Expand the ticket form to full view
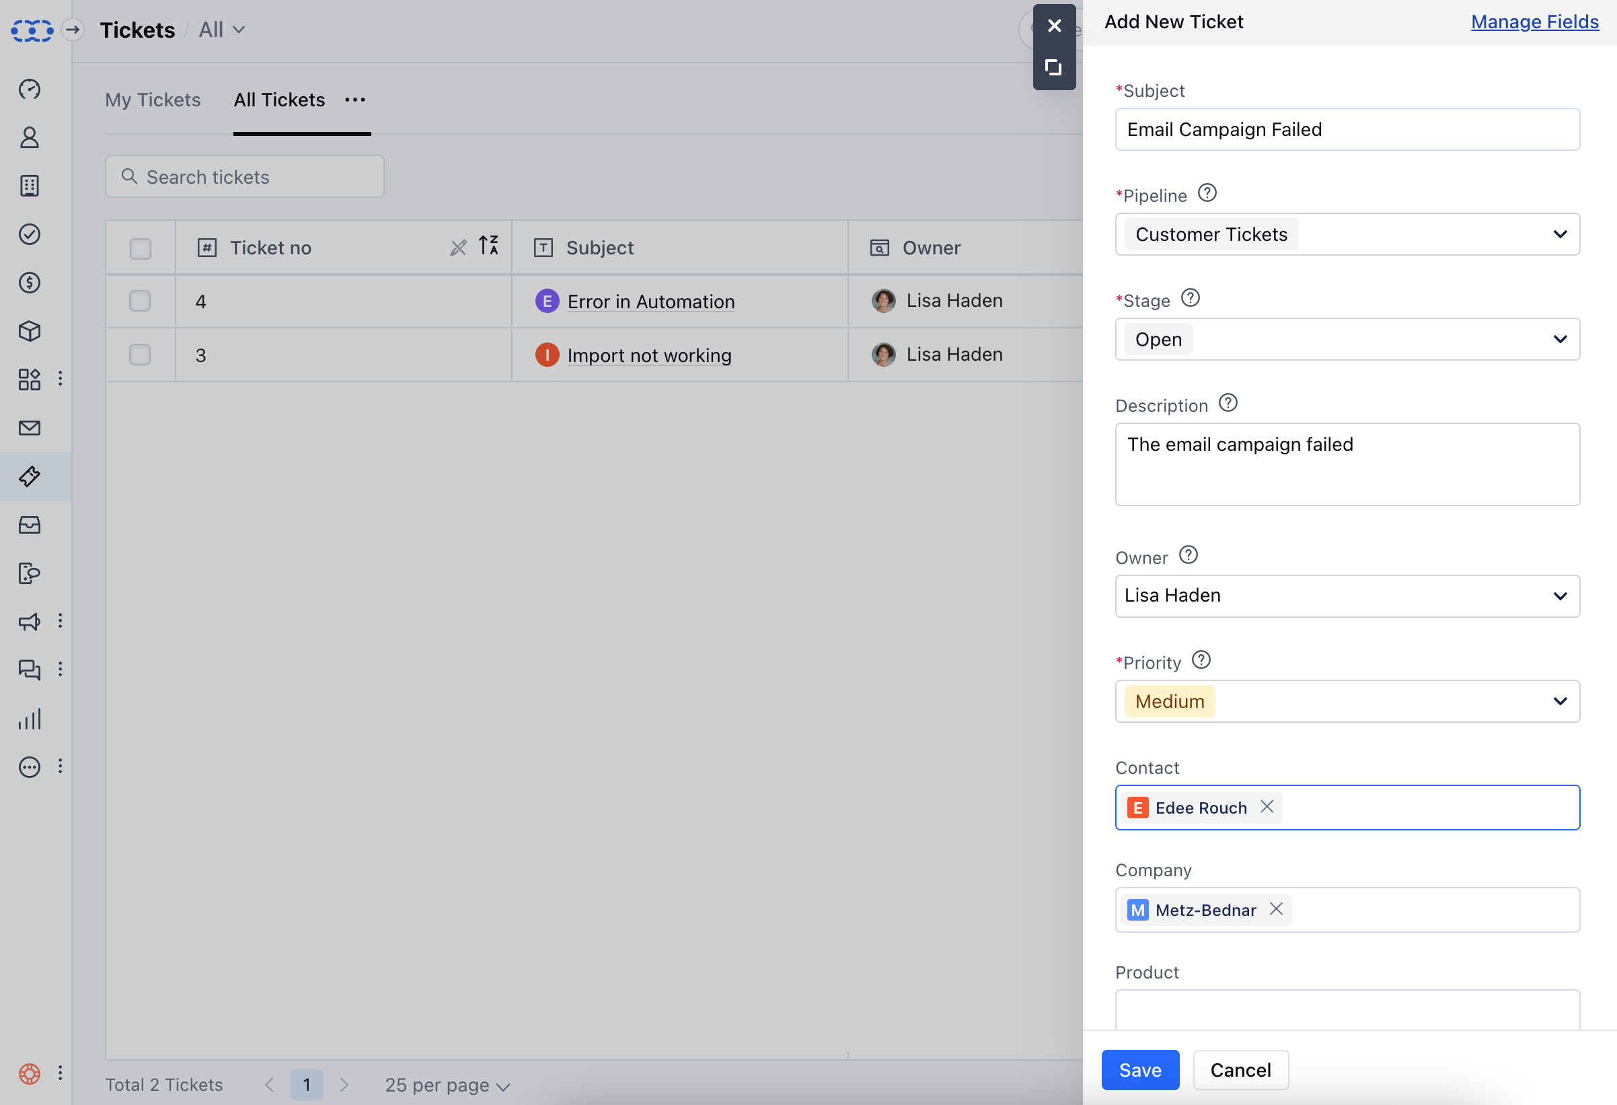This screenshot has height=1105, width=1617. point(1054,67)
